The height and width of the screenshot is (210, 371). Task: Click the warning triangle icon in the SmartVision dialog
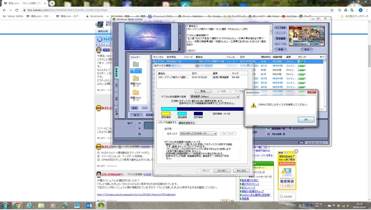point(253,105)
